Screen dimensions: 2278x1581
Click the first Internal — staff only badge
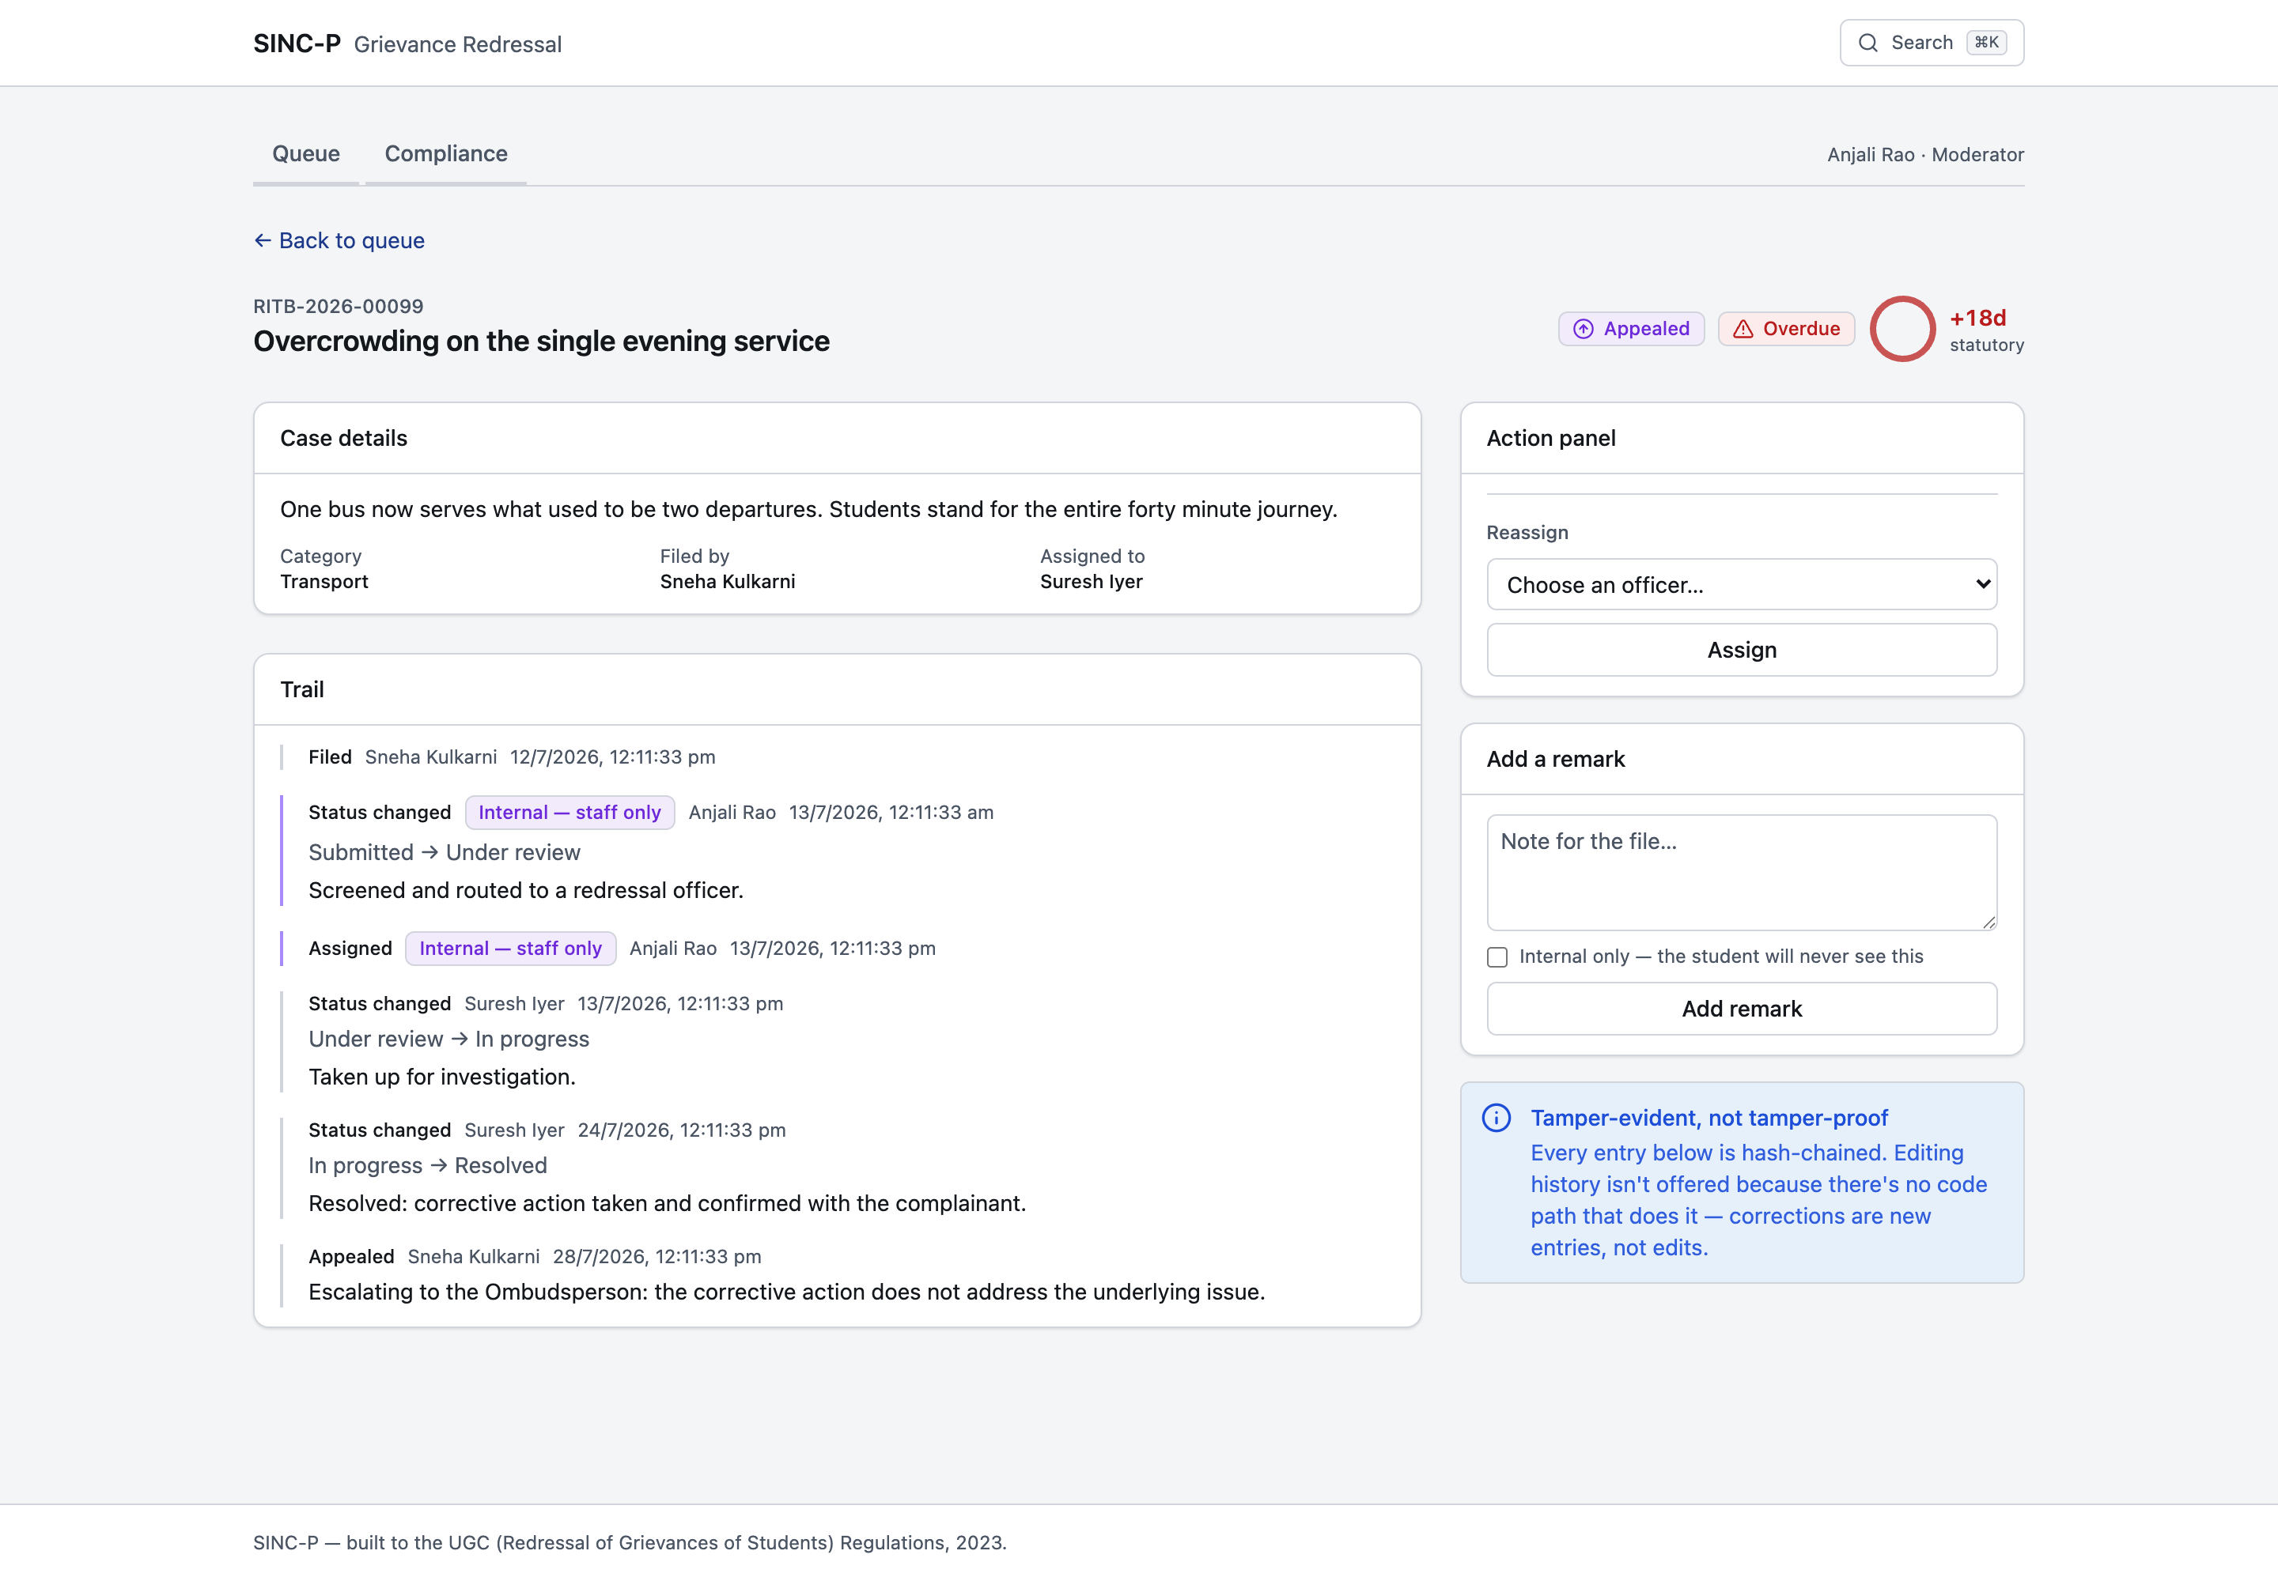pyautogui.click(x=570, y=813)
